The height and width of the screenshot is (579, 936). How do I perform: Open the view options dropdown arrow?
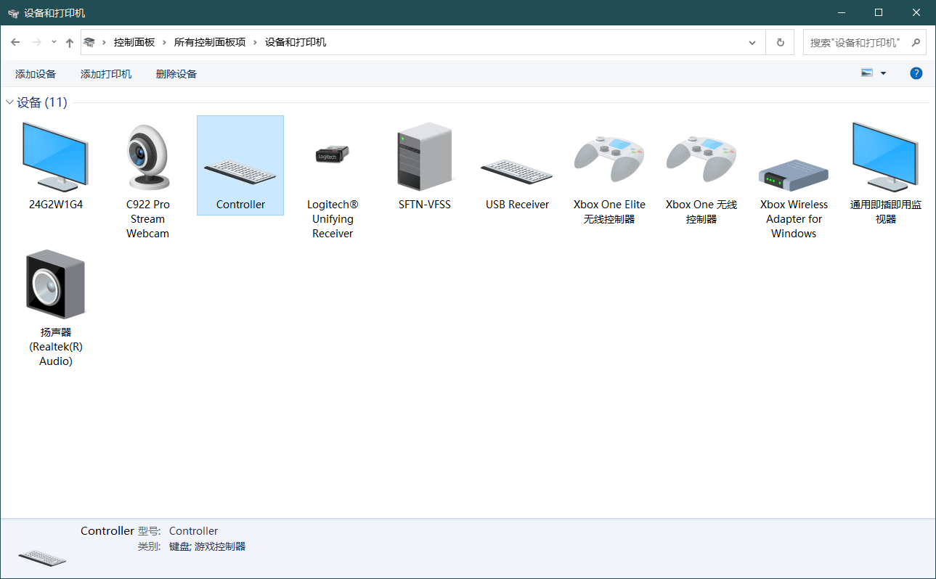883,73
